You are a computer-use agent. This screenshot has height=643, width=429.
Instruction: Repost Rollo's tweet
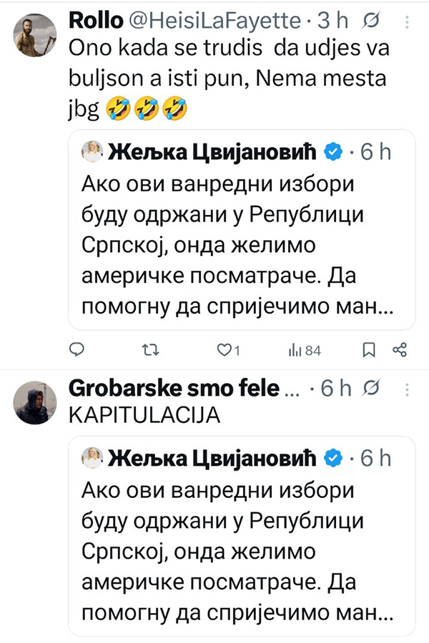point(151,349)
